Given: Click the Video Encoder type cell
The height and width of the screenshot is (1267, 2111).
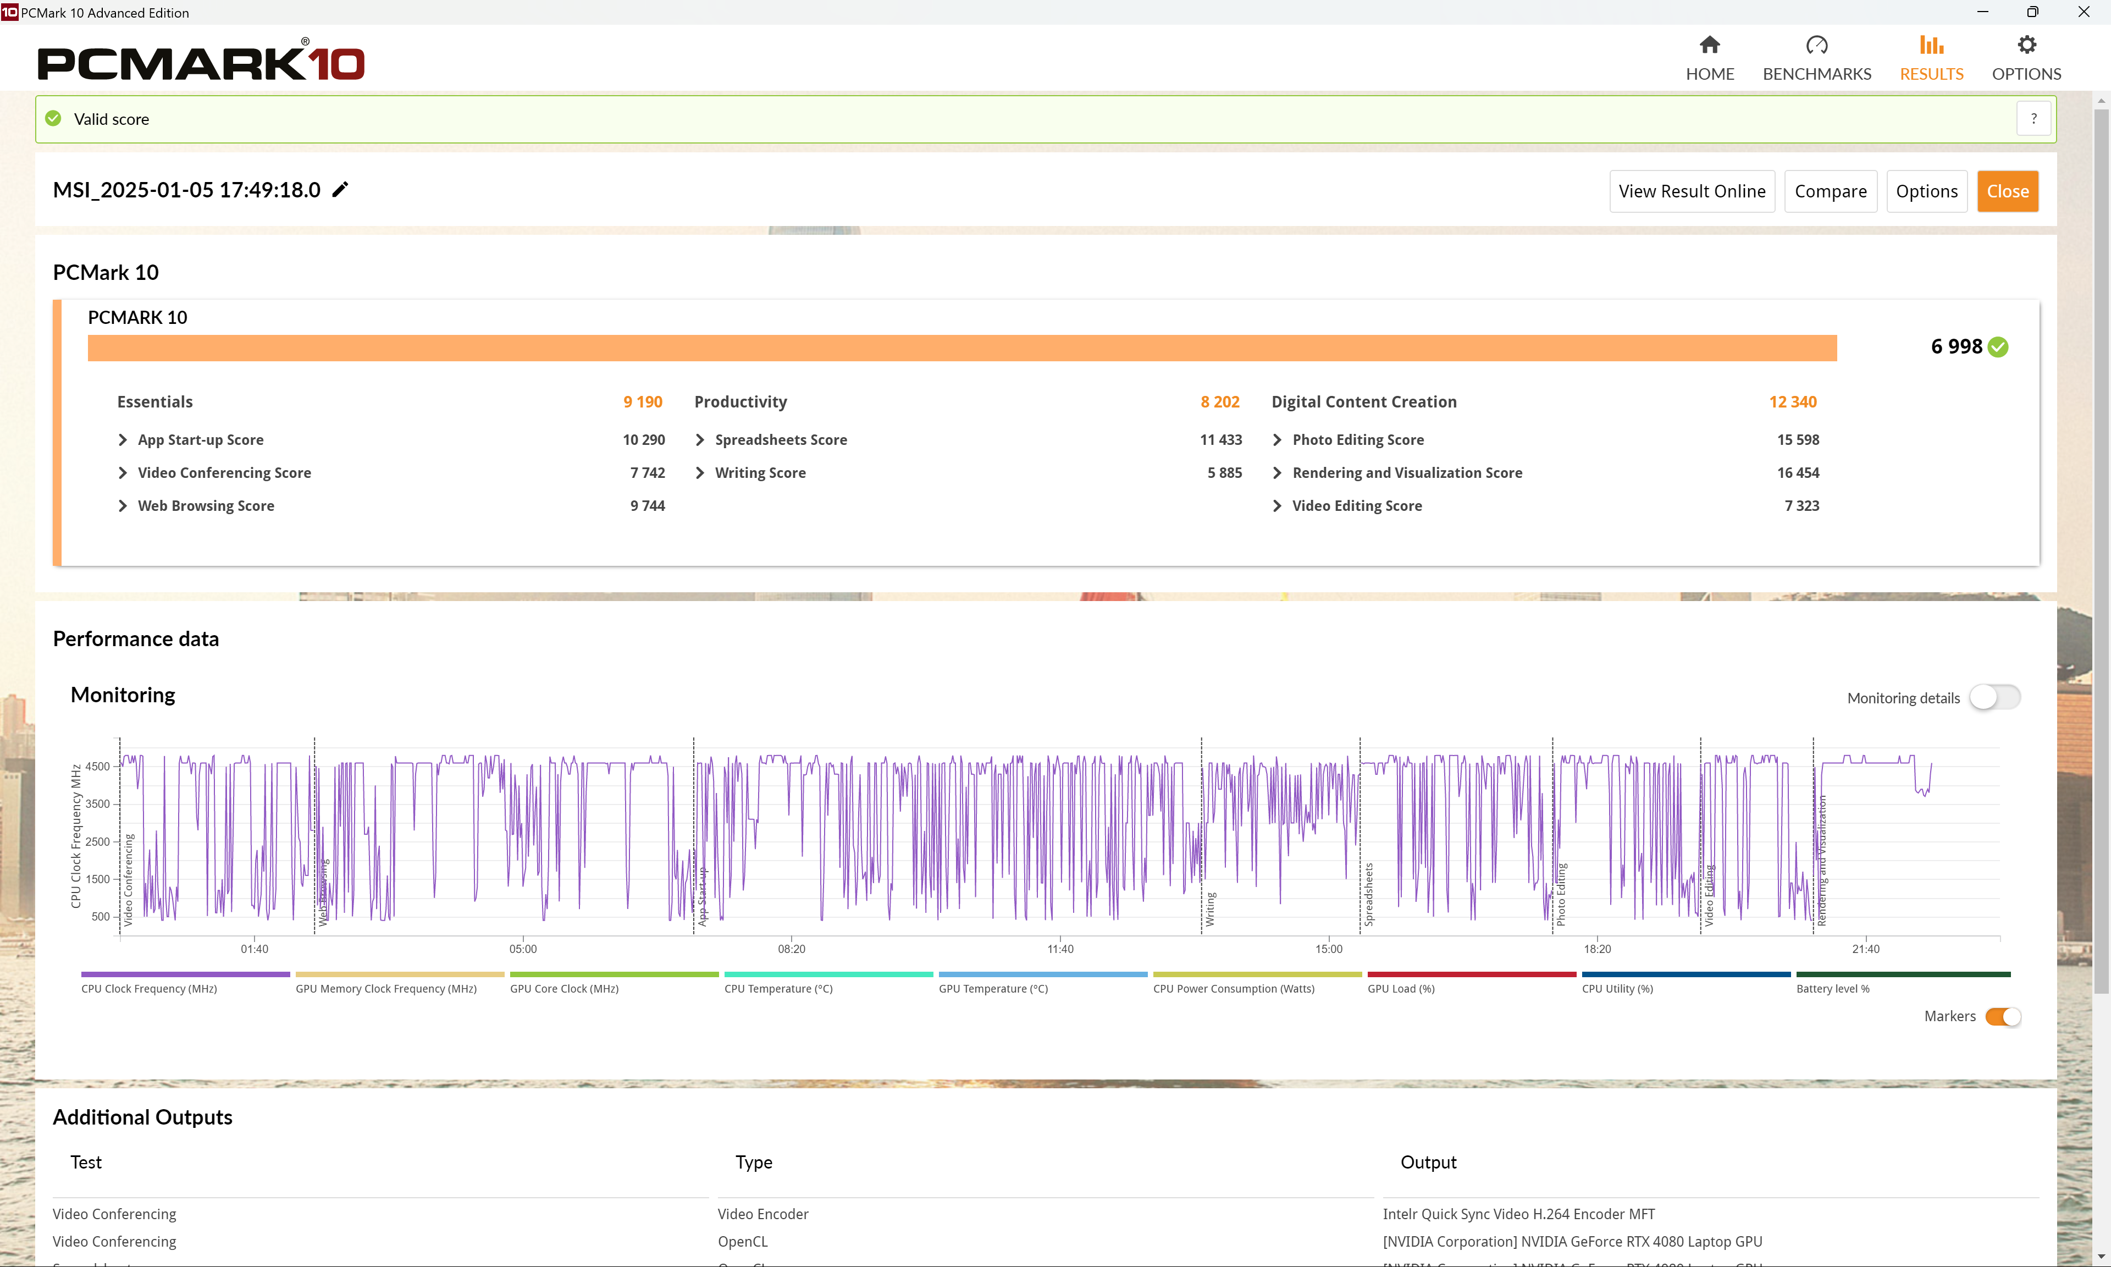Looking at the screenshot, I should coord(763,1214).
